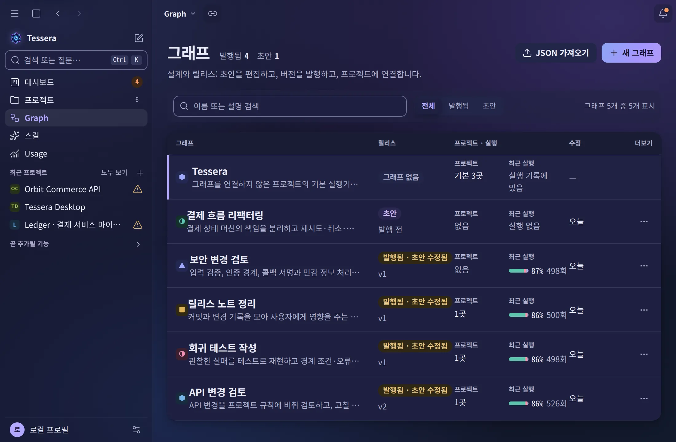Select the 전체 filter tab
676x442 pixels.
pos(428,106)
